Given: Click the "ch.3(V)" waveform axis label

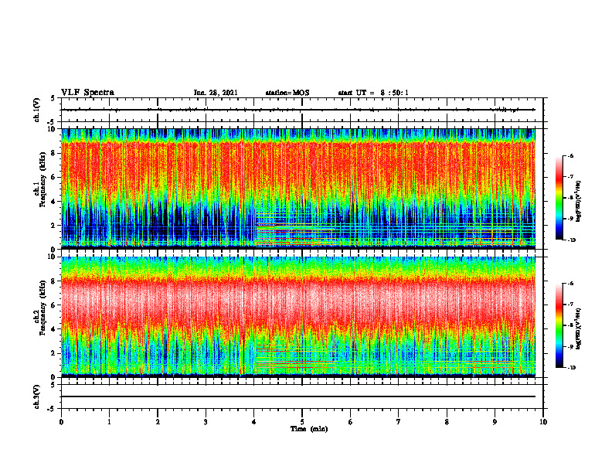Looking at the screenshot, I should tap(37, 396).
